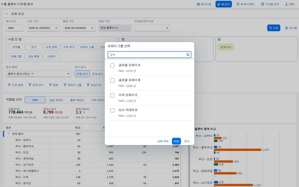Select the 단계 보기 view mode
The width and height of the screenshot is (299, 187).
pos(97,74)
